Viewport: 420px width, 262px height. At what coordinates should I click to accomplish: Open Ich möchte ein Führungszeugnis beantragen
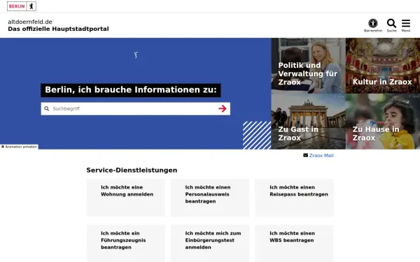point(126,243)
